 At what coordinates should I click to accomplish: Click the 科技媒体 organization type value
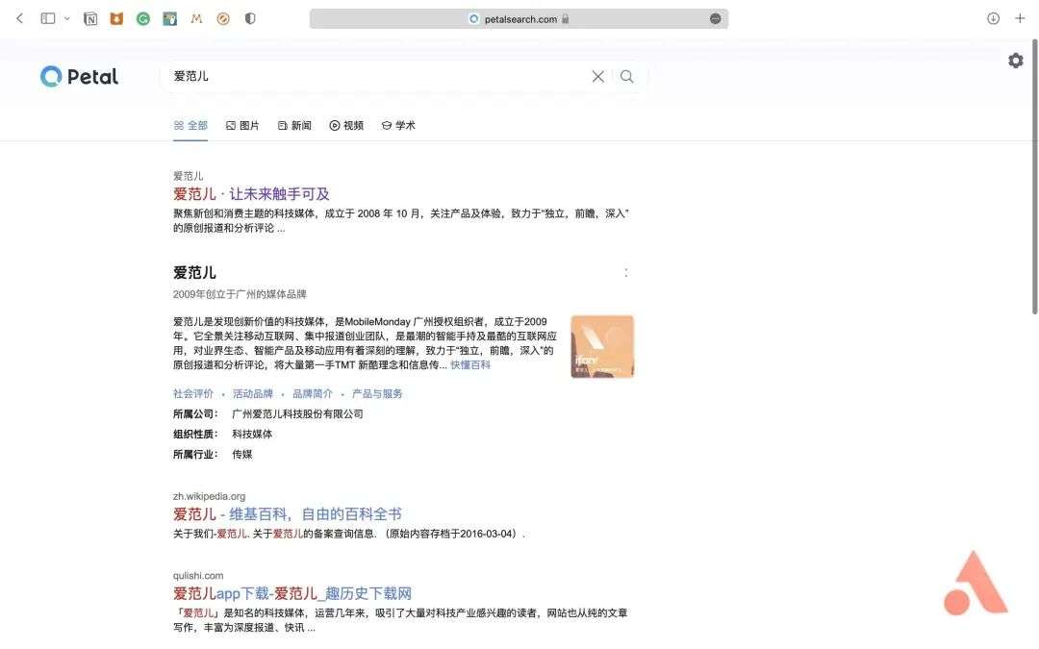[x=252, y=434]
